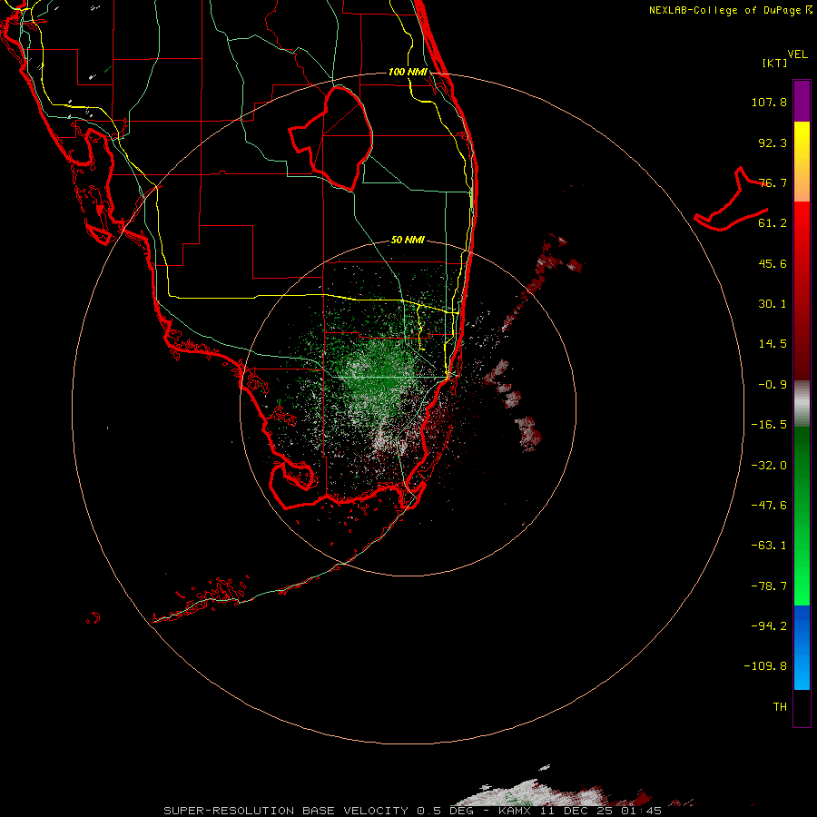Click the green segment of the color bar

802,516
